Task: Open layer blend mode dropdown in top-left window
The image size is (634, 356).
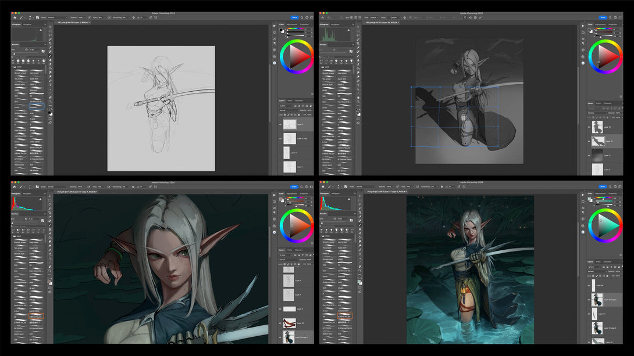Action: [288, 110]
